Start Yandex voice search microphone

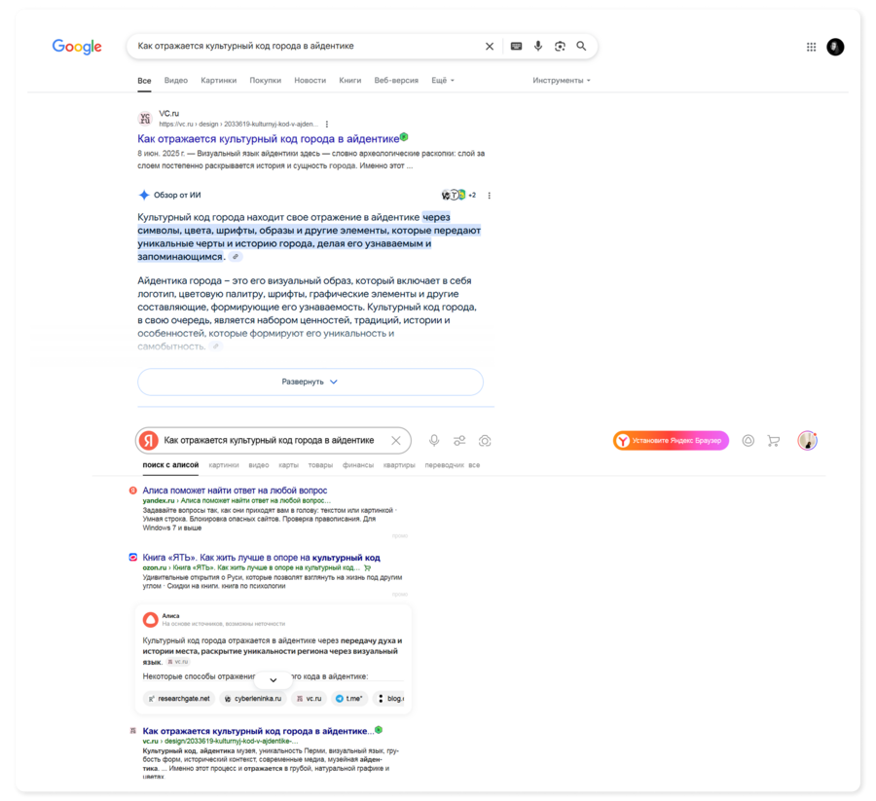click(x=434, y=441)
